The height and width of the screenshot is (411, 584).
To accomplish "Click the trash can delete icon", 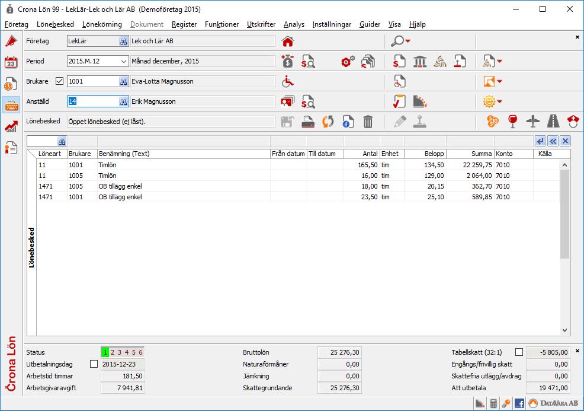I will [x=368, y=122].
